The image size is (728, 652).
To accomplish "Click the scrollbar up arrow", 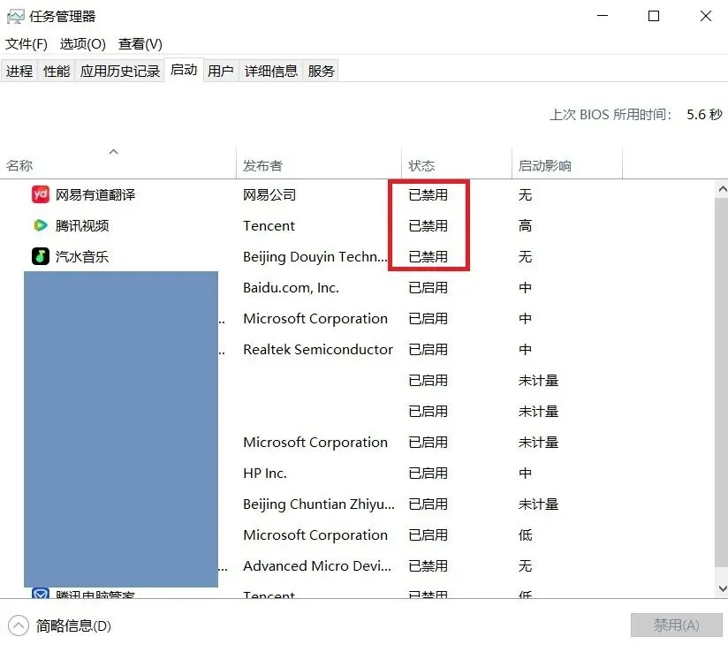I will [722, 189].
